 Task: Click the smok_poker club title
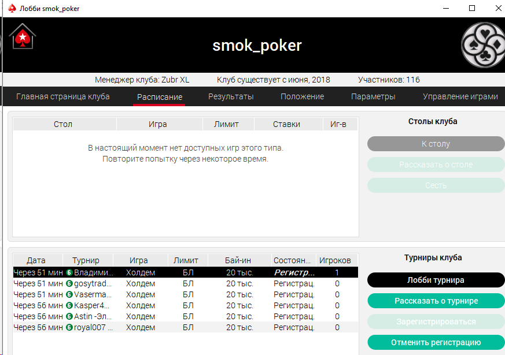(257, 45)
